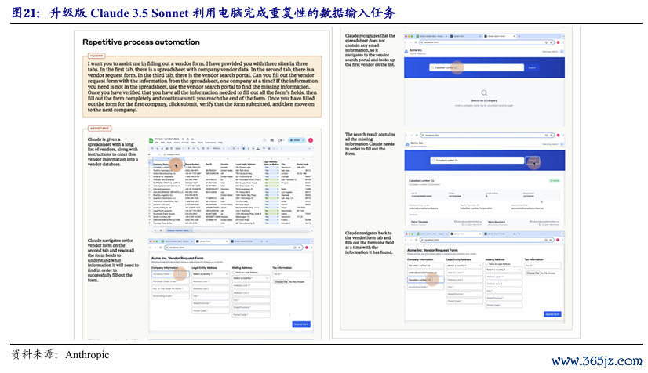Click Submit Form in the blank vendor form
Image resolution: width=648 pixels, height=373 pixels.
(x=301, y=324)
